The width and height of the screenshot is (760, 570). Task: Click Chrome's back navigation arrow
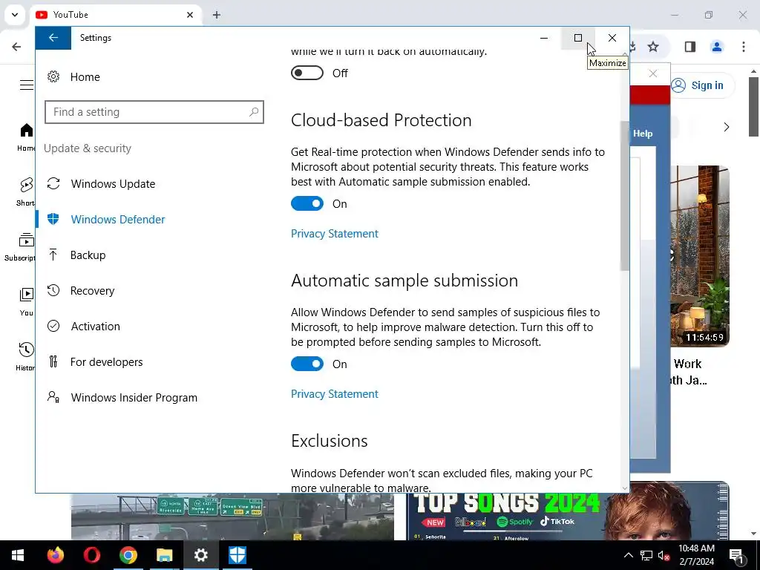[16, 47]
